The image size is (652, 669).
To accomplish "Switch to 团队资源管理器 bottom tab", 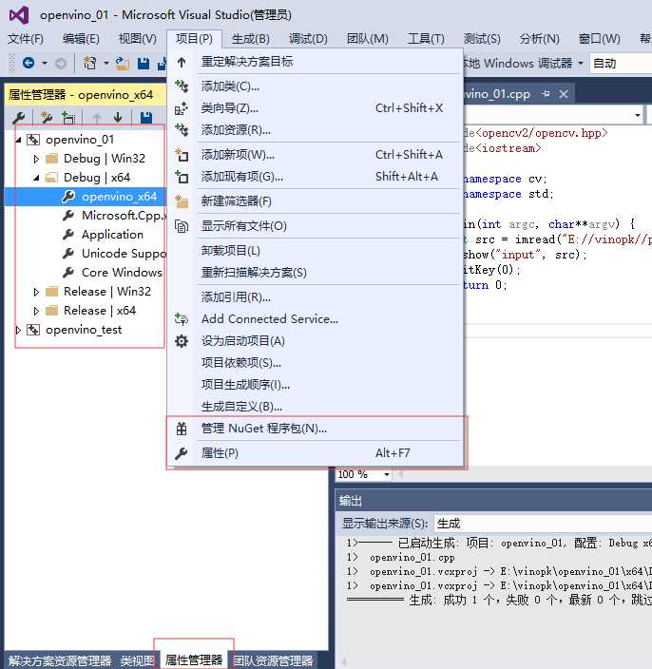I will tap(274, 660).
